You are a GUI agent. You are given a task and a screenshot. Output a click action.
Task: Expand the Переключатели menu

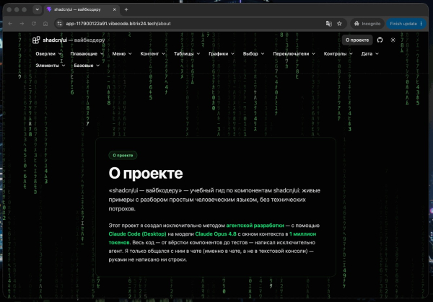294,54
